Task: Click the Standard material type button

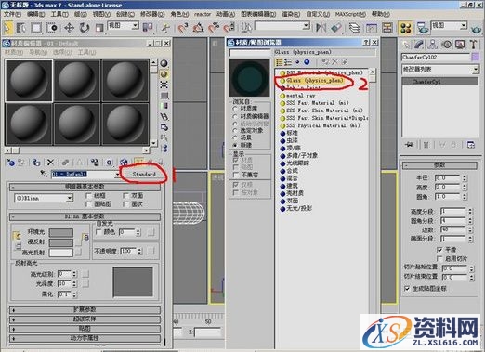Action: tap(144, 175)
